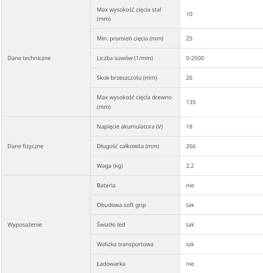Click the 'Światło led' label
The image size is (263, 273).
coord(111,225)
